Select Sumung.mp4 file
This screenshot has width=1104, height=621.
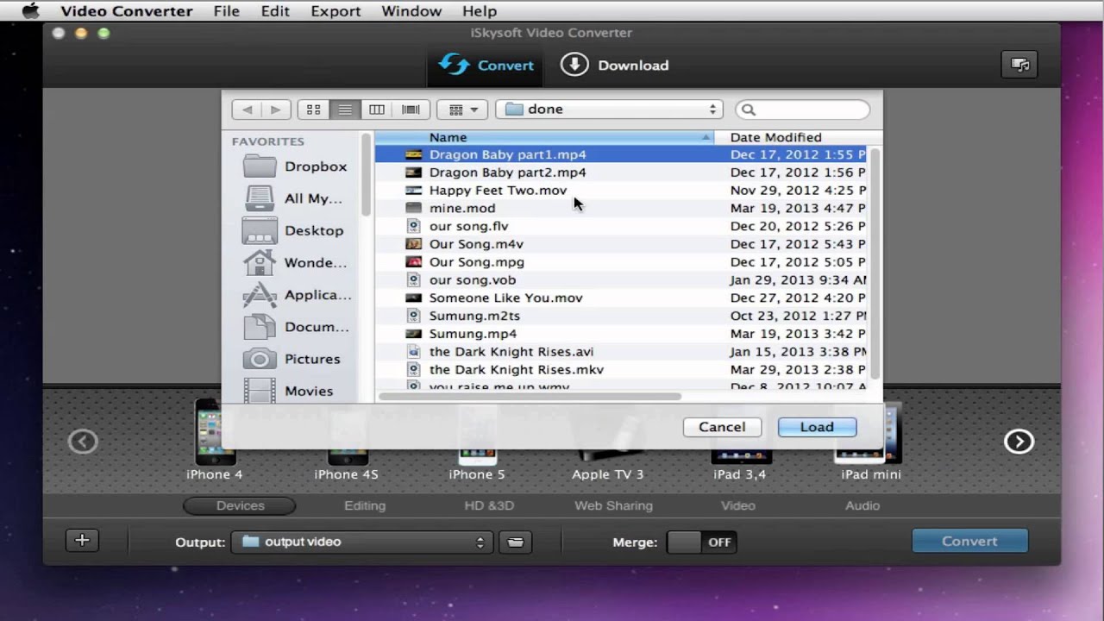(621, 334)
